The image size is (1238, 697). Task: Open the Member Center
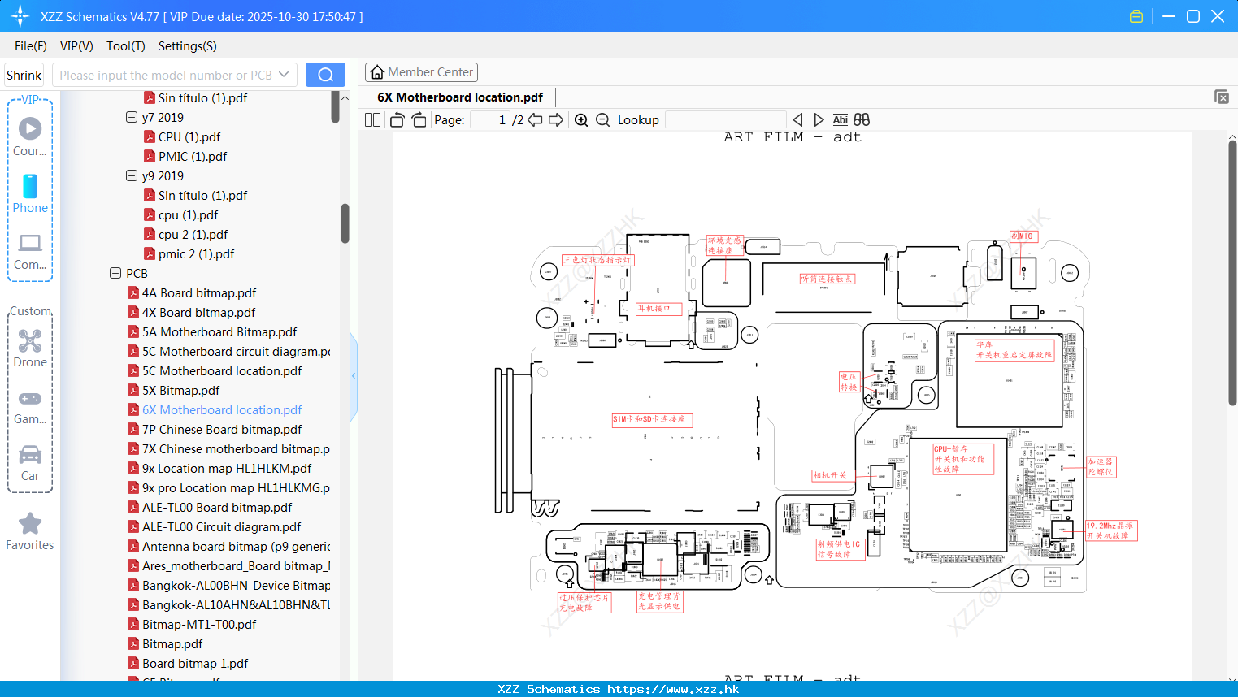coord(421,72)
